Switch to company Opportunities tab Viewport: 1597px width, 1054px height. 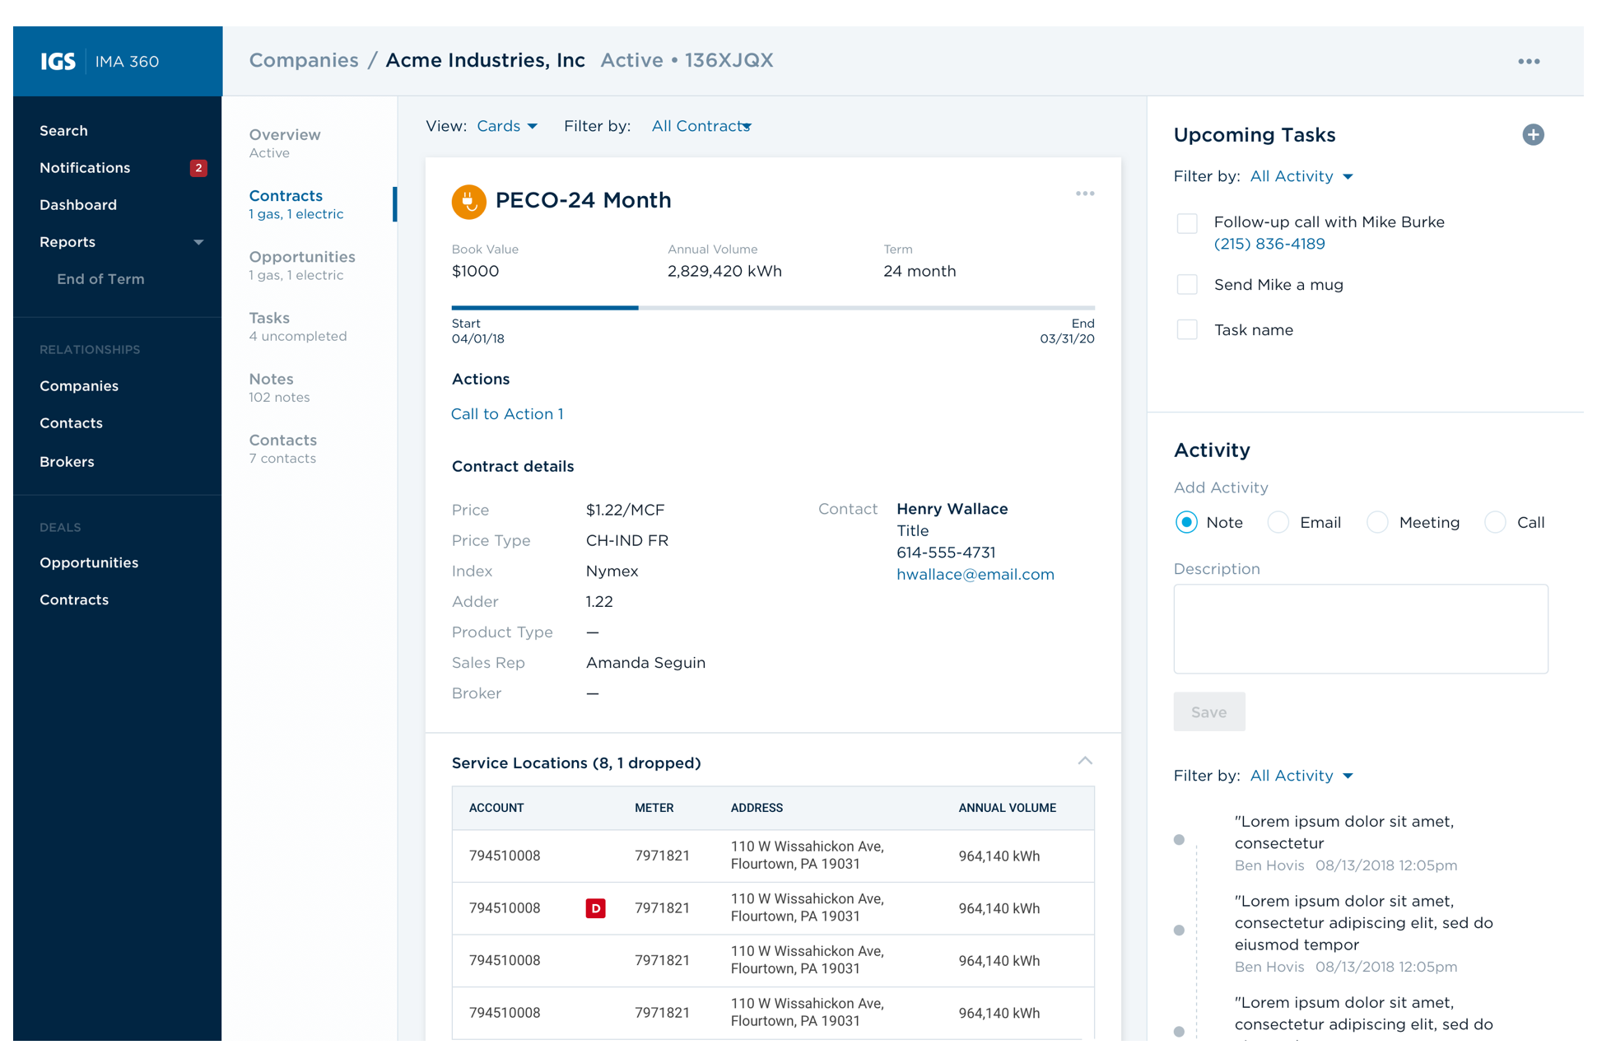(302, 265)
